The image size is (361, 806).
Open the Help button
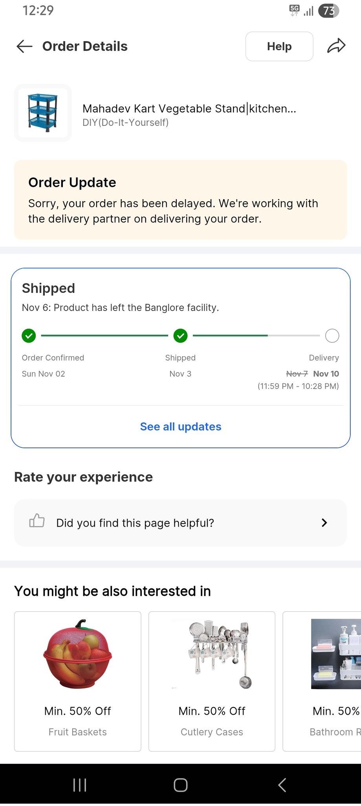pos(279,46)
